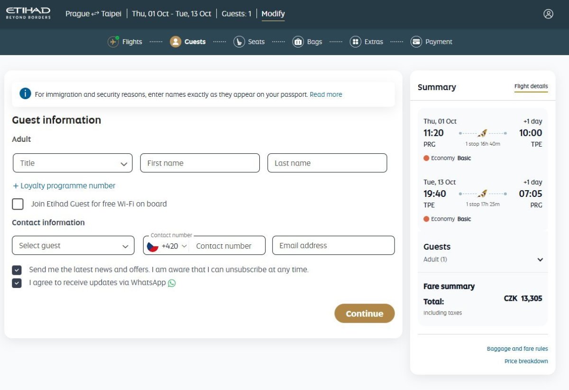The height and width of the screenshot is (390, 569).
Task: Click the CZK 13,305 total price
Action: 523,298
